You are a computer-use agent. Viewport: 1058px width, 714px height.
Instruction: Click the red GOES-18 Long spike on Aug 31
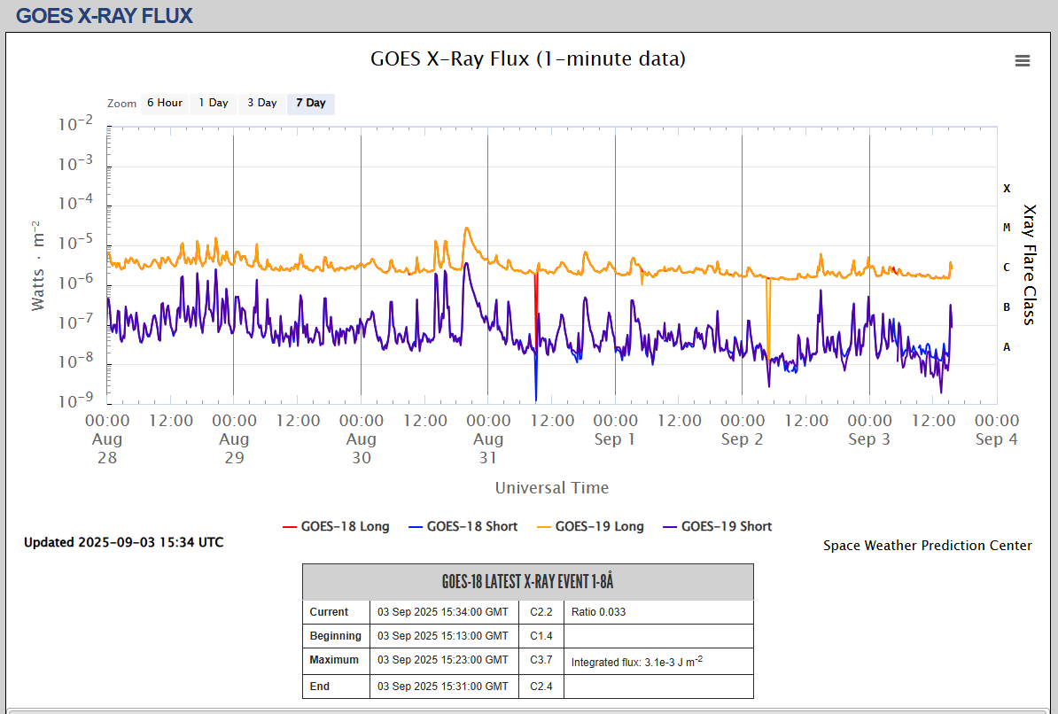pyautogui.click(x=536, y=292)
